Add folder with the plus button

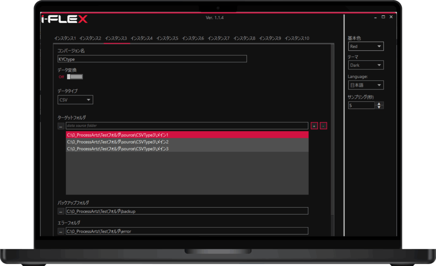[x=314, y=126]
